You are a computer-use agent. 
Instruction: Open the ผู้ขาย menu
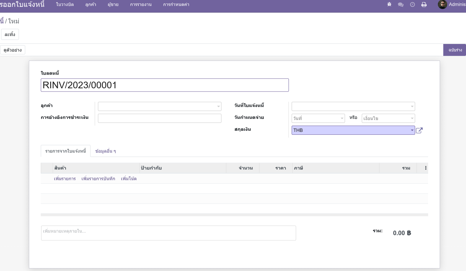point(113,5)
